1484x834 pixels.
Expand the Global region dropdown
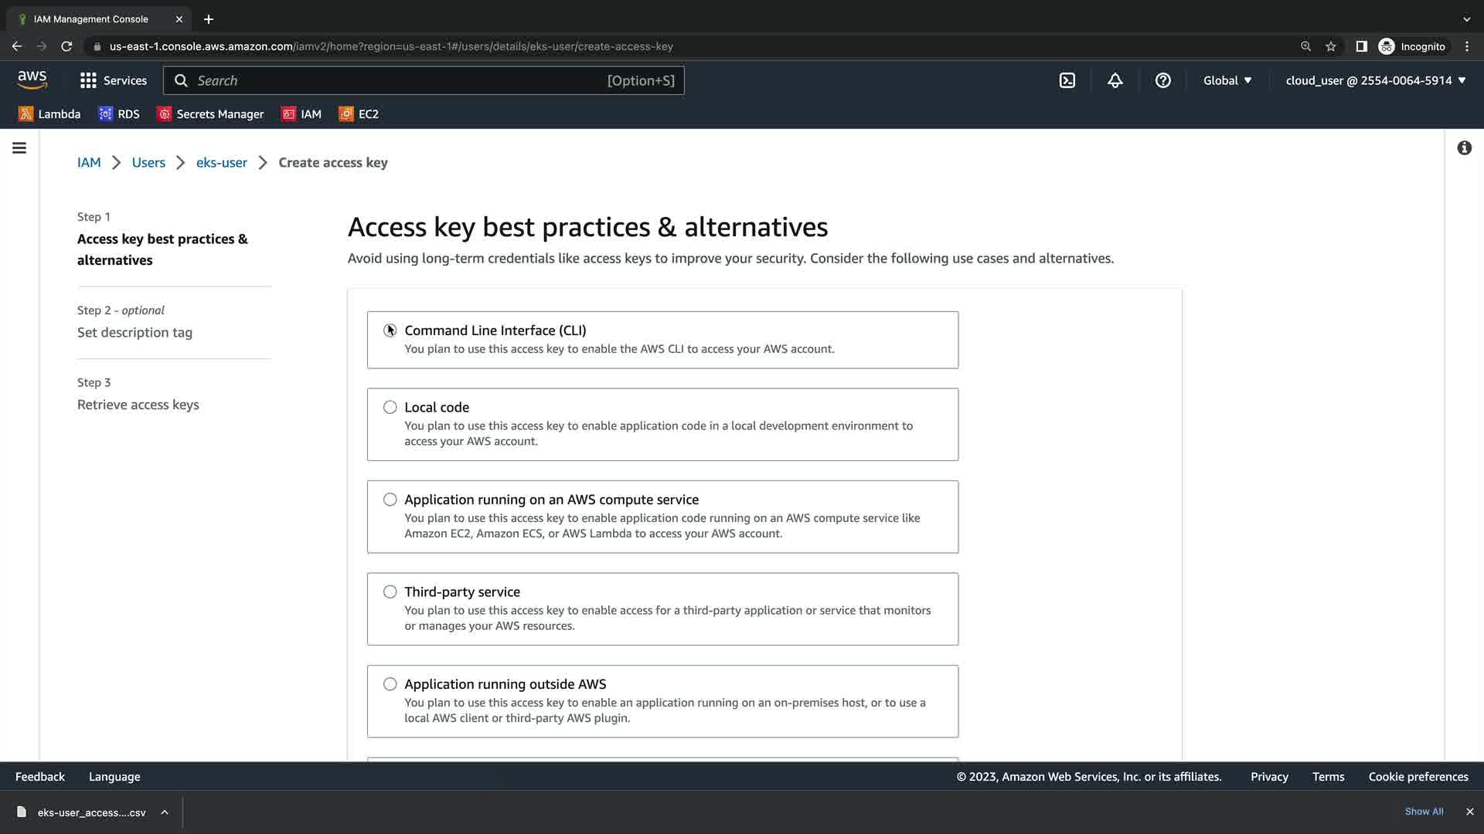pos(1227,80)
